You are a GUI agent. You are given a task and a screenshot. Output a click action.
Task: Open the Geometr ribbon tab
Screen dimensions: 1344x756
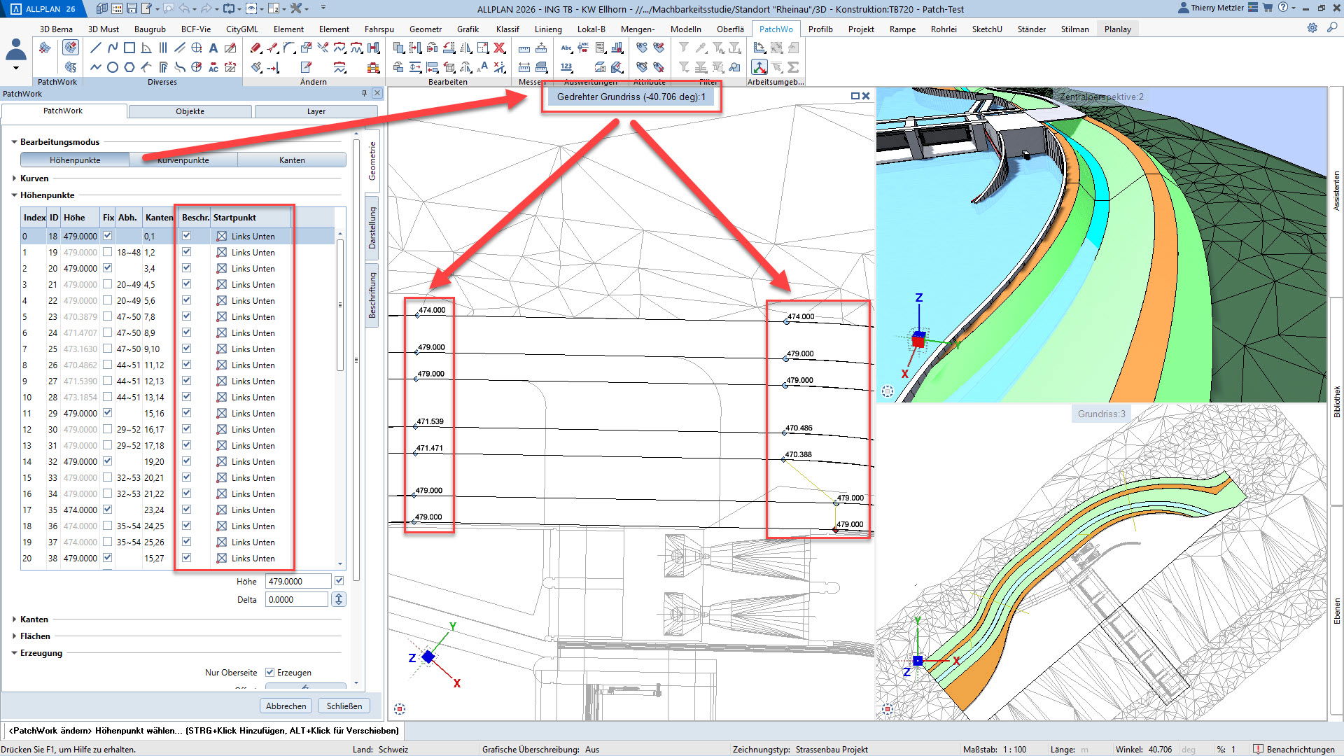pos(425,29)
